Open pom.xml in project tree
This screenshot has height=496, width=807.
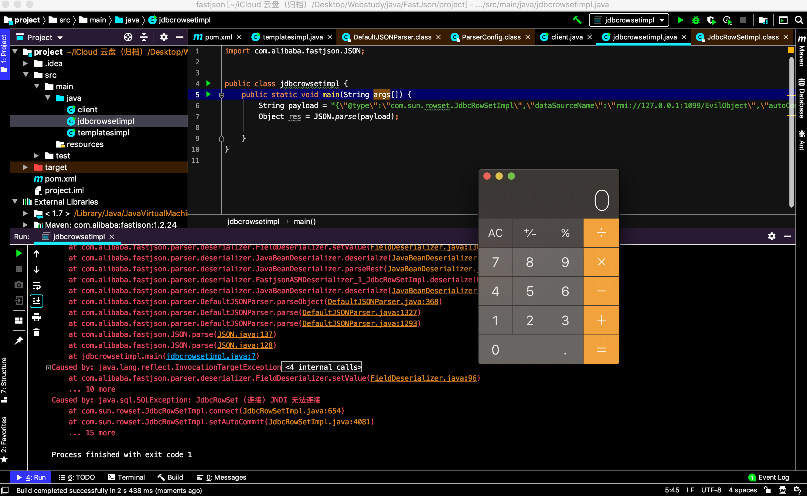[60, 179]
